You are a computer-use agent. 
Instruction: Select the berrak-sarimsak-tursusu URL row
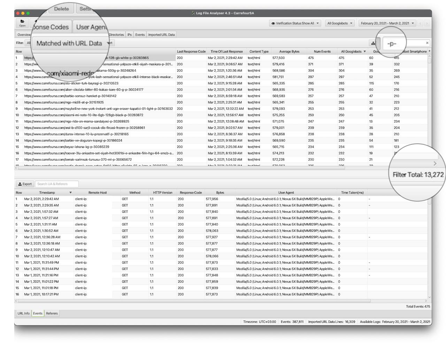point(221,159)
